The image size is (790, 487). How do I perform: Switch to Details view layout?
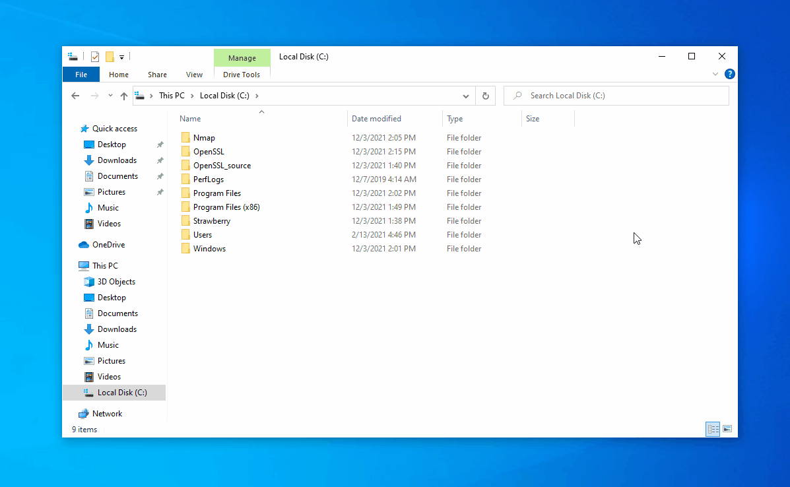pos(713,429)
